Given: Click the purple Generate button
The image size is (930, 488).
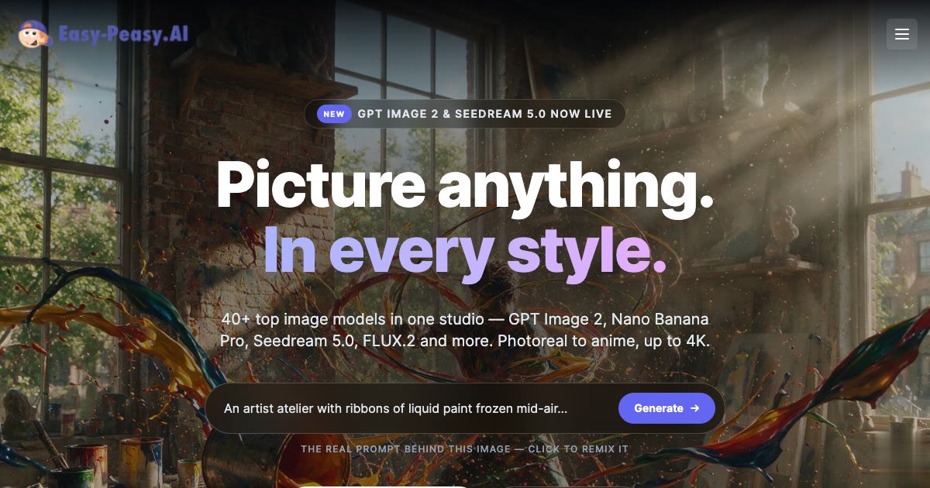Looking at the screenshot, I should [x=666, y=408].
